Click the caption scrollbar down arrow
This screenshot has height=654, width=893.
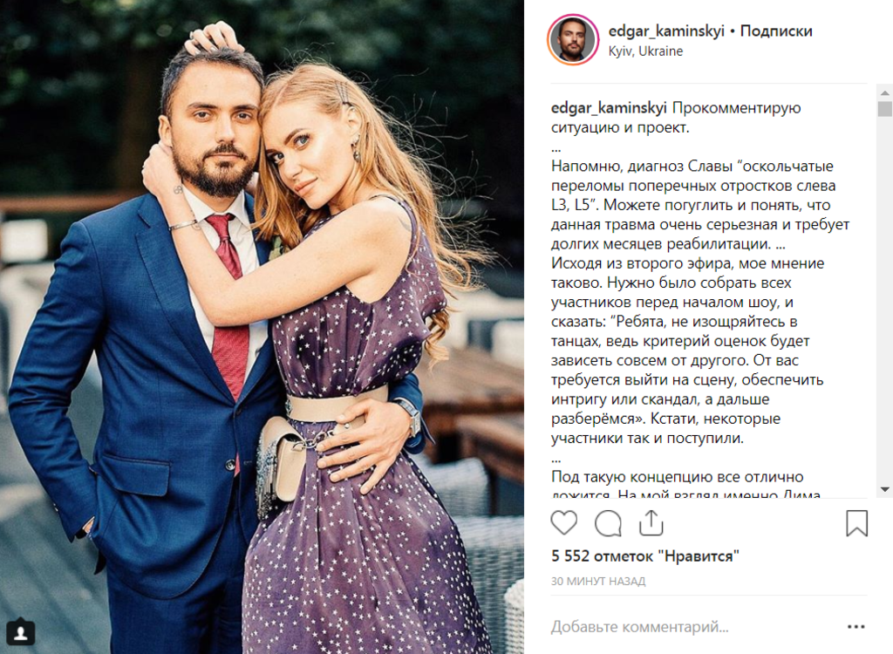click(884, 489)
